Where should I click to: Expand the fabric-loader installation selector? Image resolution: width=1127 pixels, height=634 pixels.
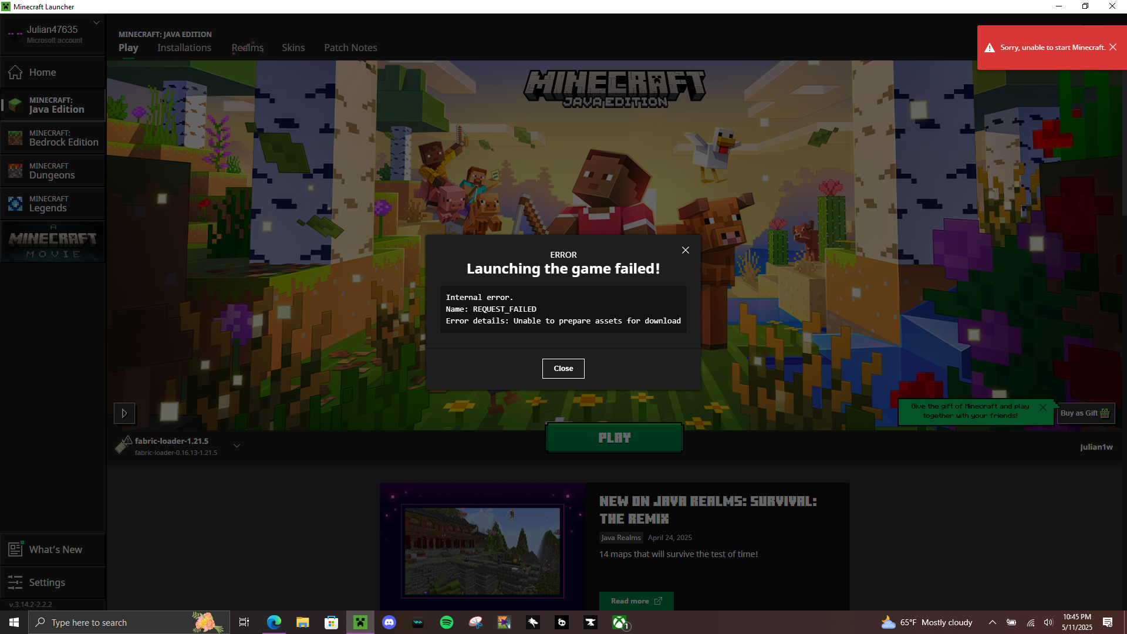[x=237, y=446]
